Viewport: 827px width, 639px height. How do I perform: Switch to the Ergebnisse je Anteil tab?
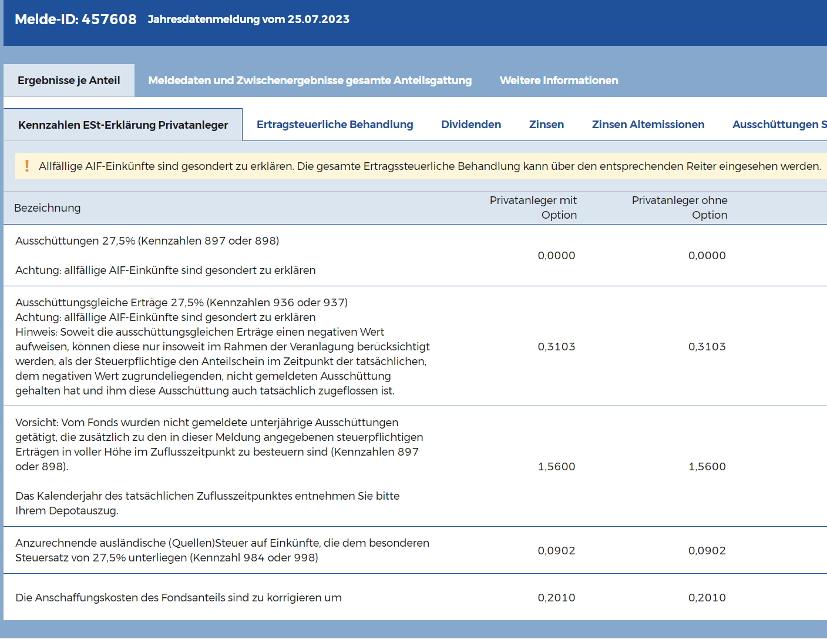[69, 81]
